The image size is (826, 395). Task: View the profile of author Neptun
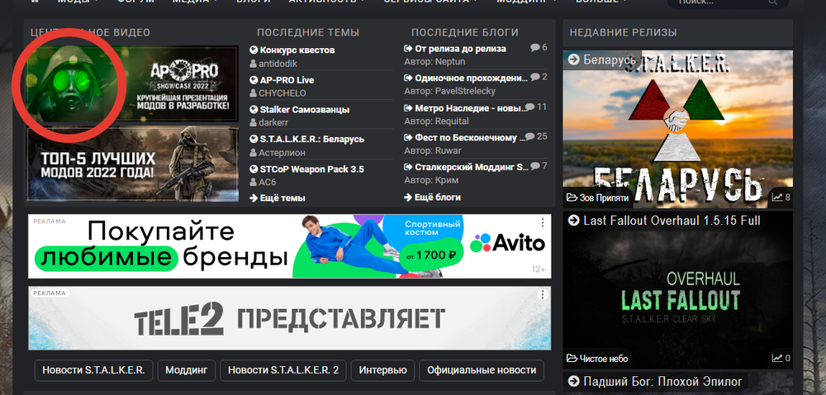[450, 62]
